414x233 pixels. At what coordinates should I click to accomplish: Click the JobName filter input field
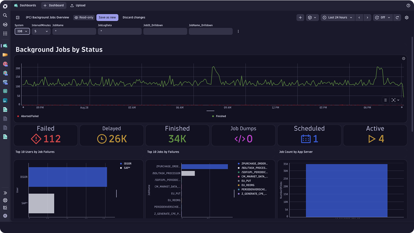click(x=74, y=31)
